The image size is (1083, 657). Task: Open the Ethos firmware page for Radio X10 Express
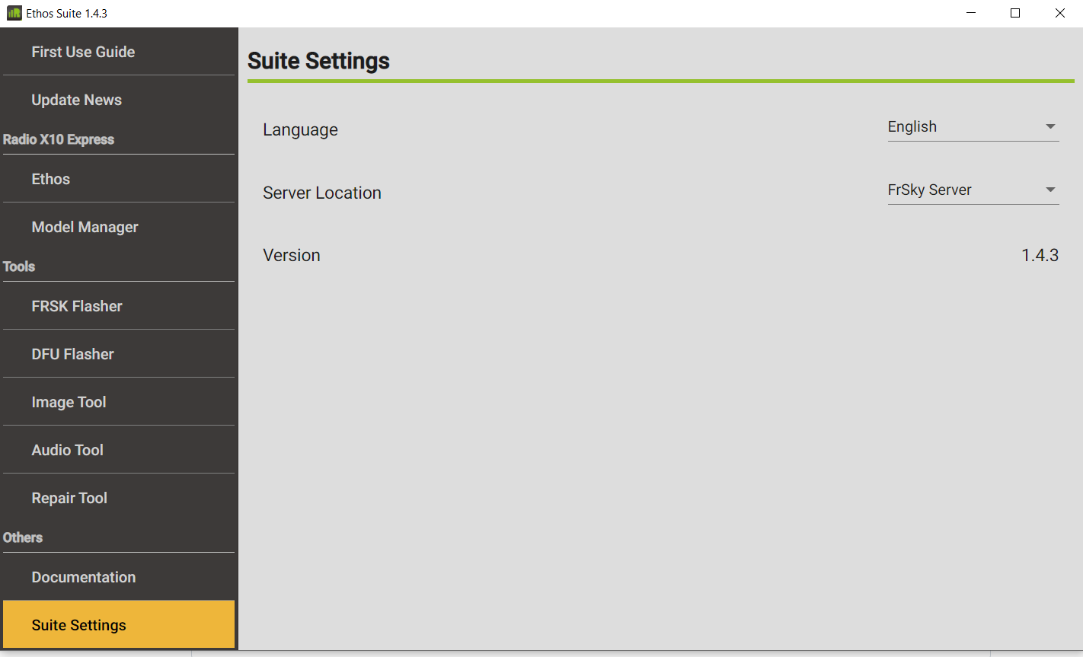point(50,179)
